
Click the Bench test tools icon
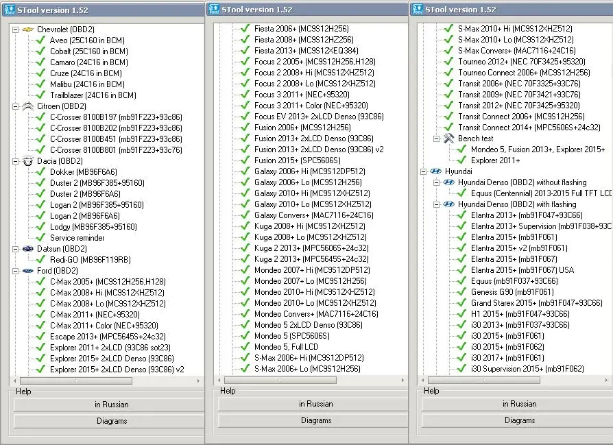(x=449, y=139)
